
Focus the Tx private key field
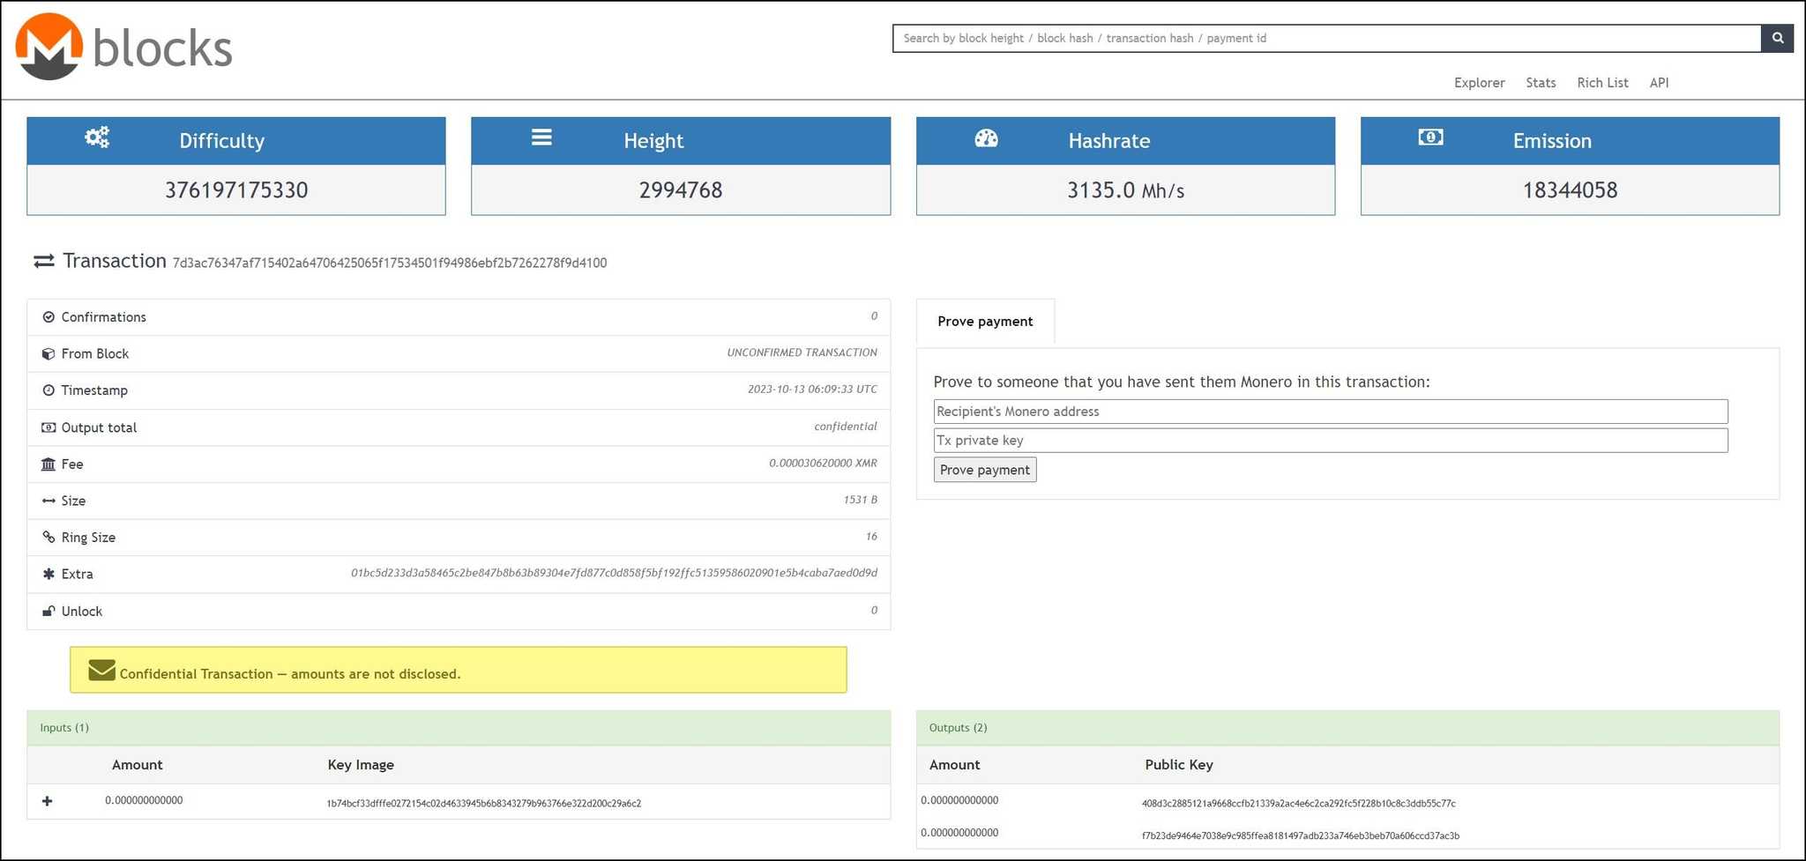1330,441
